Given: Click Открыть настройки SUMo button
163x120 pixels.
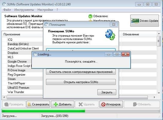Looking at the screenshot, I should 81,82.
